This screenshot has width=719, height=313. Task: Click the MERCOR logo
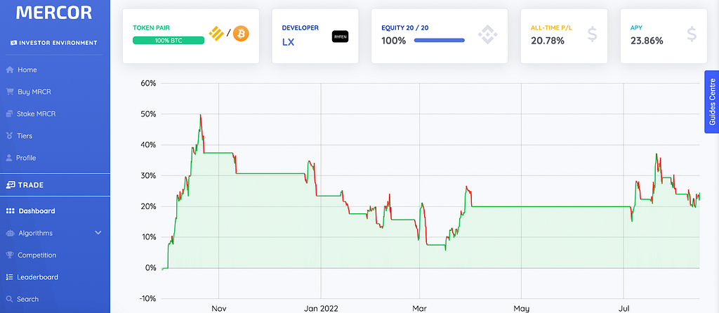[x=54, y=13]
